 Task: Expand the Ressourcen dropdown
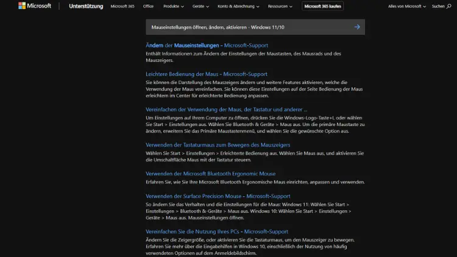(280, 6)
